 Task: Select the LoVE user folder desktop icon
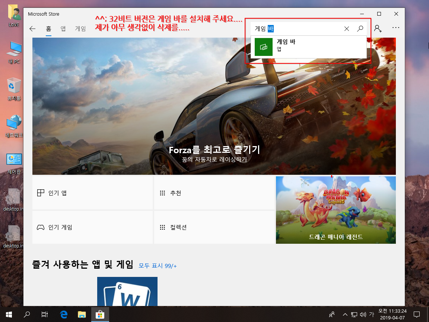(14, 16)
